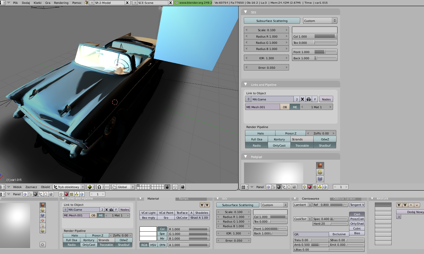This screenshot has width=424, height=254.
Task: Click Lamp buttons icon in bottom panel header
Action: coord(61,194)
